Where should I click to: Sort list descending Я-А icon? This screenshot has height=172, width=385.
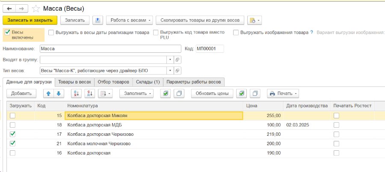click(90, 93)
